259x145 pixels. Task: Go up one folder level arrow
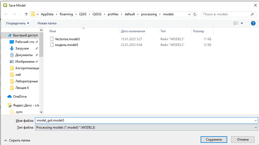click(26, 14)
